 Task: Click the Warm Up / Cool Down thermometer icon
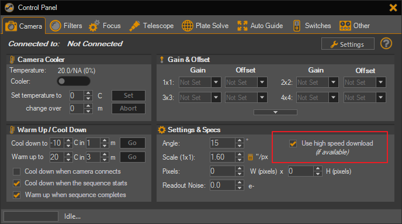click(x=12, y=130)
